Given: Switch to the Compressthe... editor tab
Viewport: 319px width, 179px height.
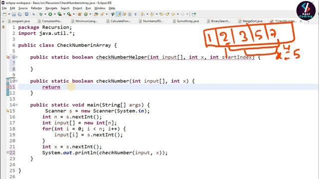Looking at the screenshot, I should pyautogui.click(x=50, y=21).
